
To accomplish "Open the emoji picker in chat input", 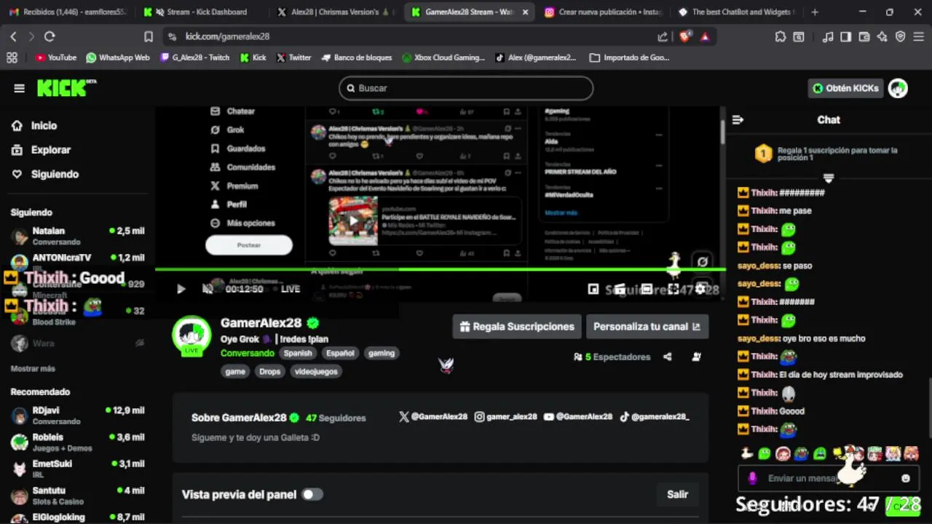I will tap(906, 478).
